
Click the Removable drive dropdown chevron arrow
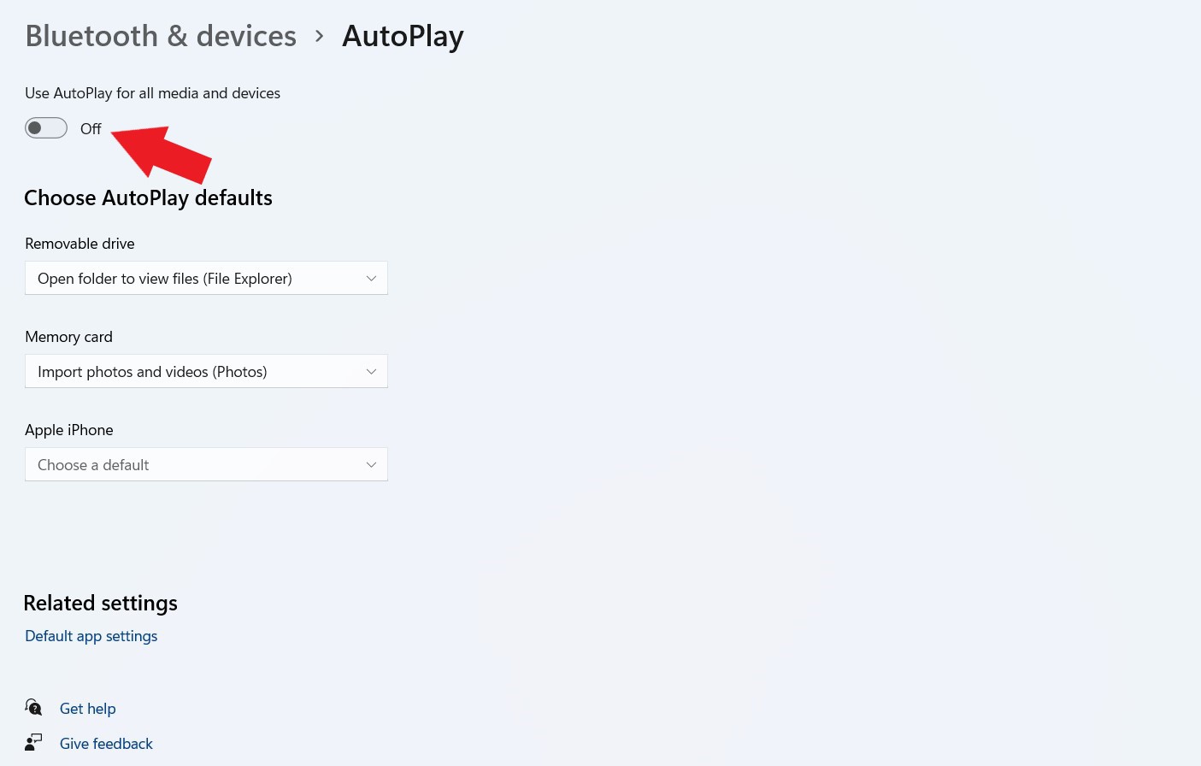point(371,279)
